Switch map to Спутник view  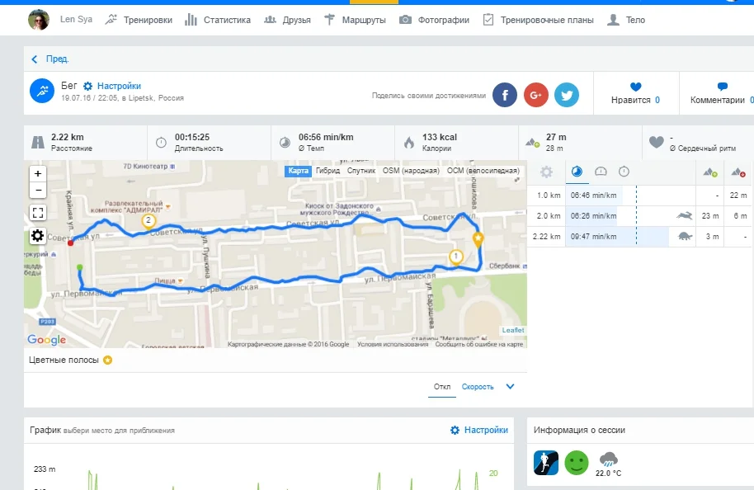361,171
